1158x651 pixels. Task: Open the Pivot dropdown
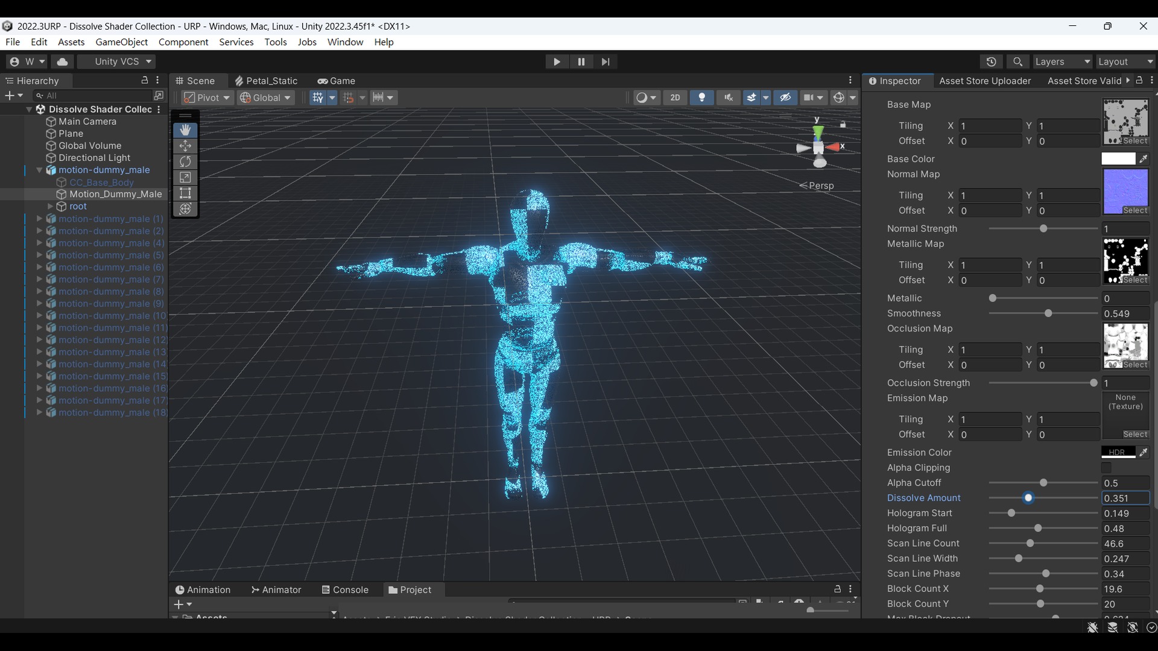point(207,98)
